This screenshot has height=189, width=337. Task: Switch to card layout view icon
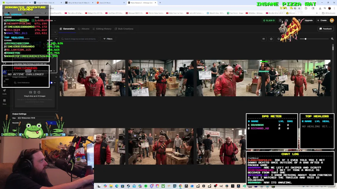click(x=264, y=39)
